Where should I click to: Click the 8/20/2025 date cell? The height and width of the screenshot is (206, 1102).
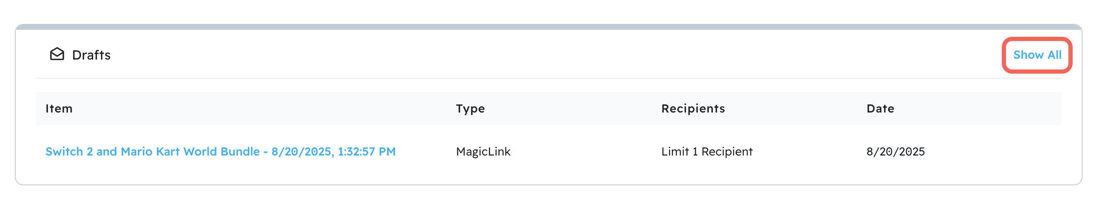(x=895, y=152)
